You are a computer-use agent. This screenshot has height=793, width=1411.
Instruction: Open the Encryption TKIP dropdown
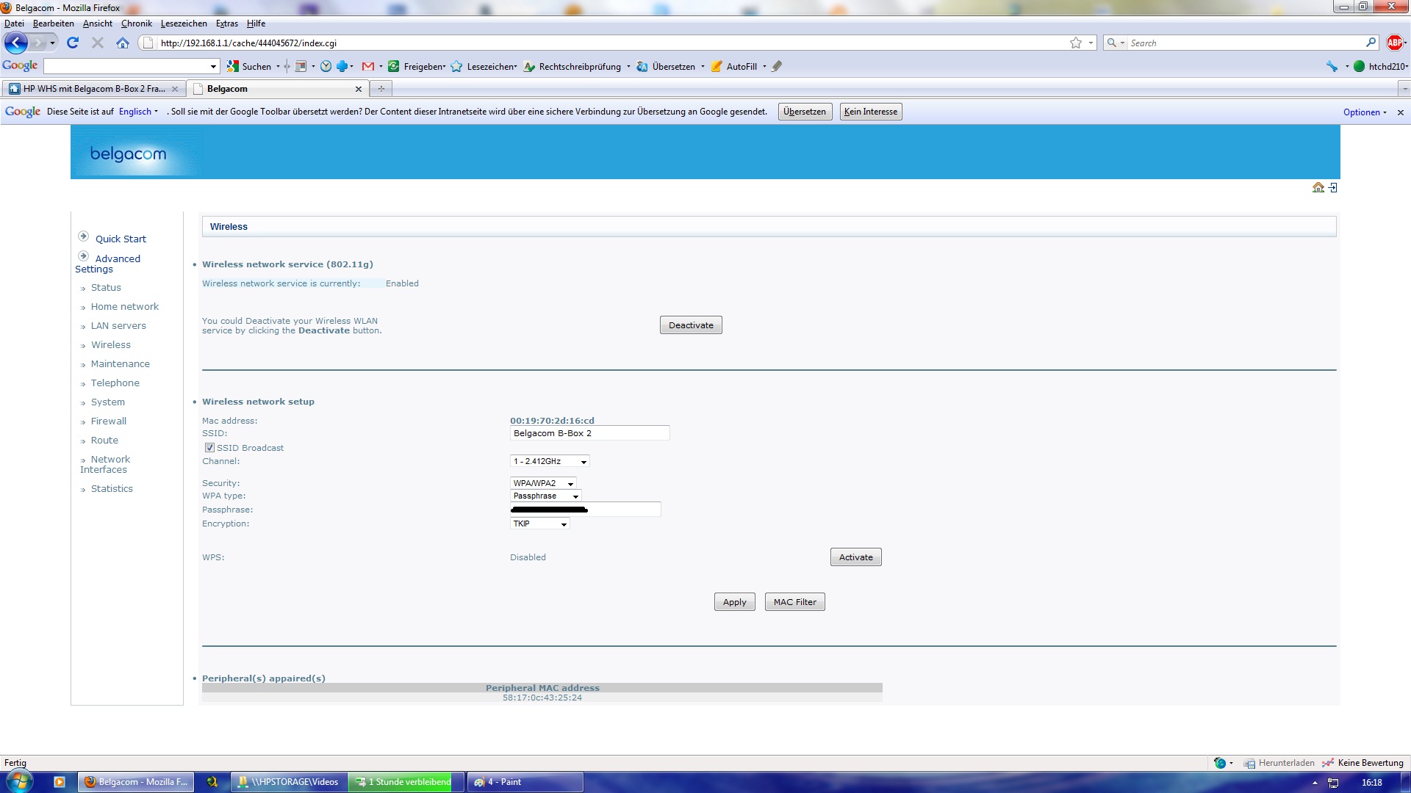(x=539, y=524)
